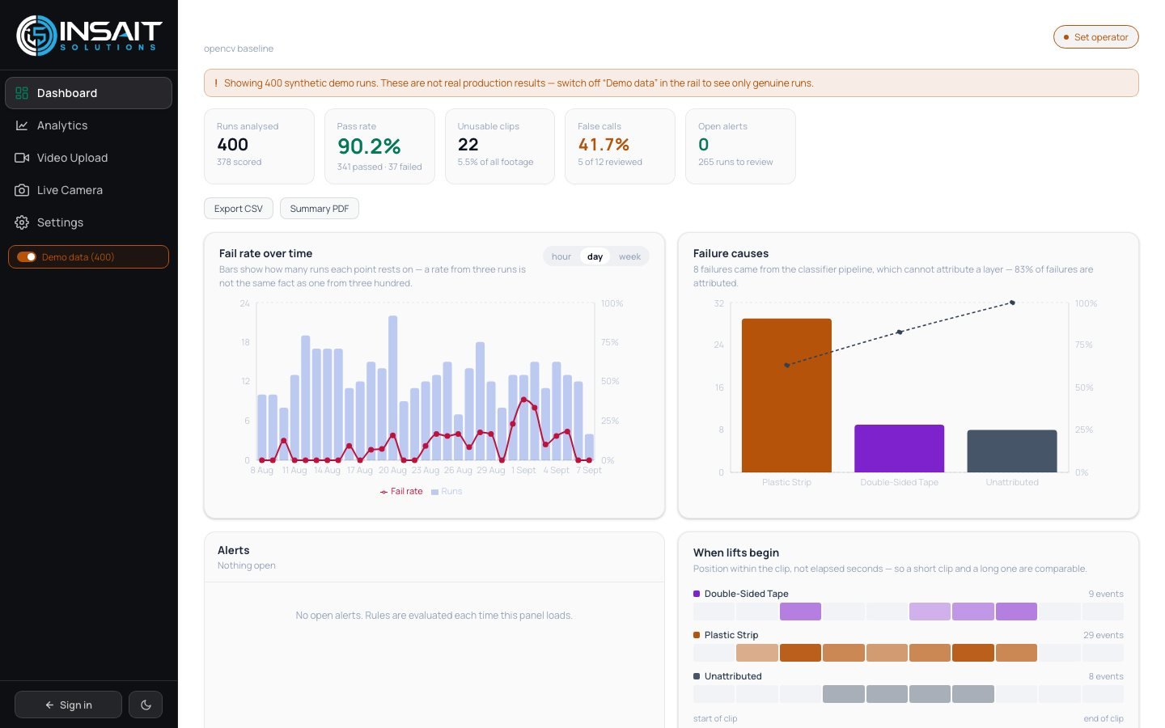This screenshot has height=728, width=1165.
Task: Click the Dashboard grid icon in sidebar
Action: pyautogui.click(x=22, y=93)
